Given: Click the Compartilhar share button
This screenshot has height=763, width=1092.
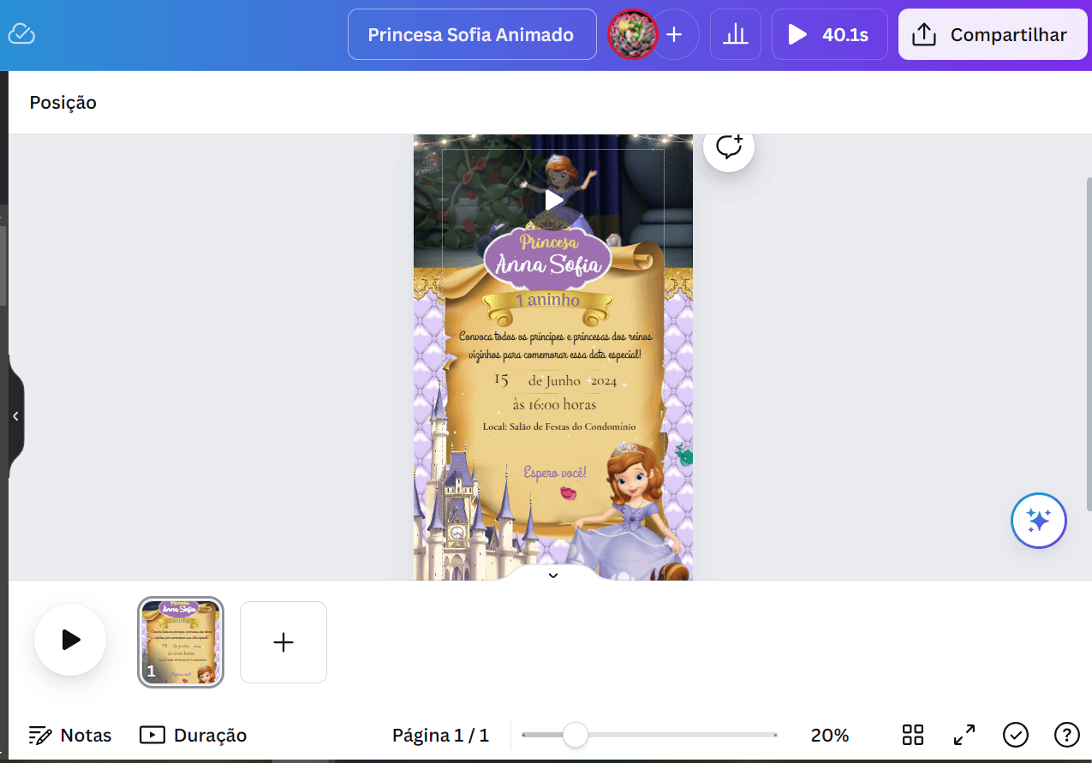Looking at the screenshot, I should pos(993,35).
